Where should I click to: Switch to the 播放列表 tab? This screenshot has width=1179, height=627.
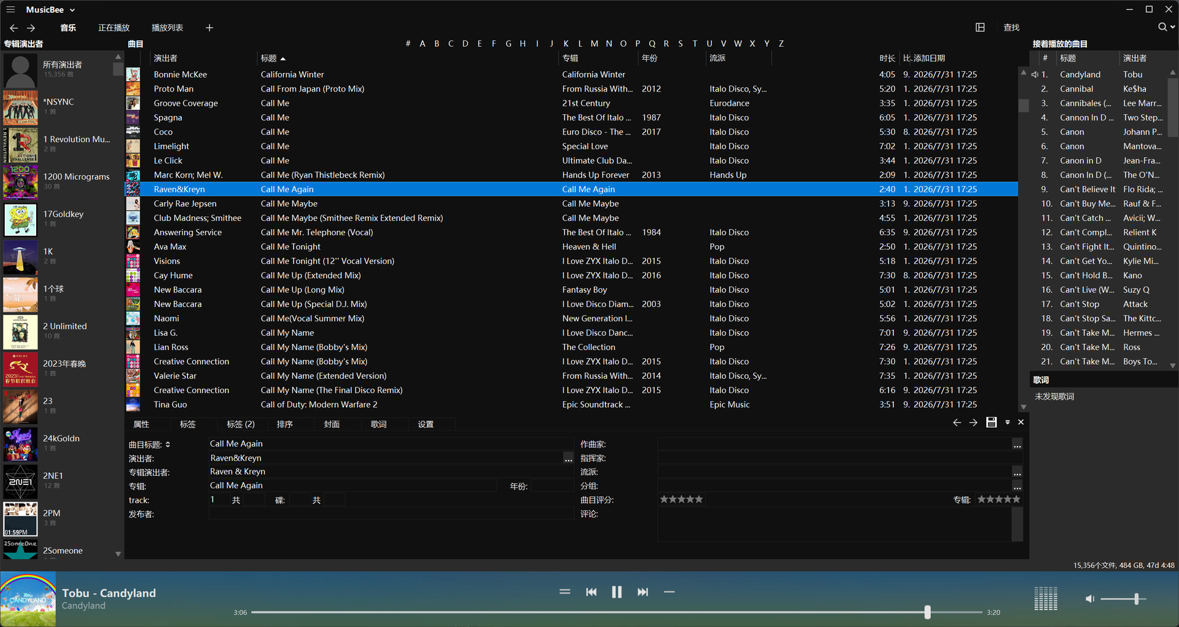point(167,28)
